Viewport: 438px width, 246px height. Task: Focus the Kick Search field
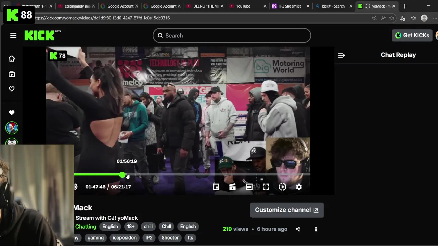click(232, 36)
